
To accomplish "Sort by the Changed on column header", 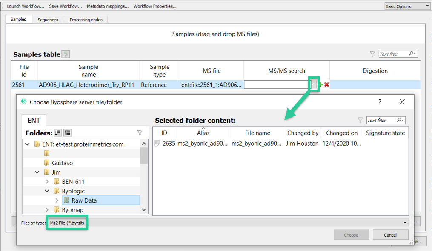I will [342, 133].
